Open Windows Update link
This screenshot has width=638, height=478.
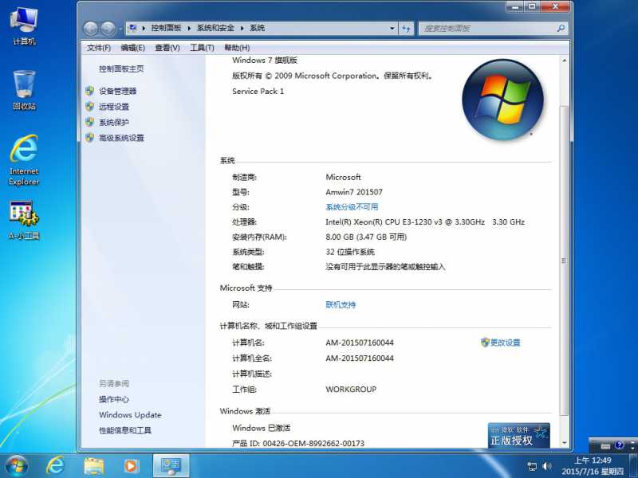tap(130, 414)
